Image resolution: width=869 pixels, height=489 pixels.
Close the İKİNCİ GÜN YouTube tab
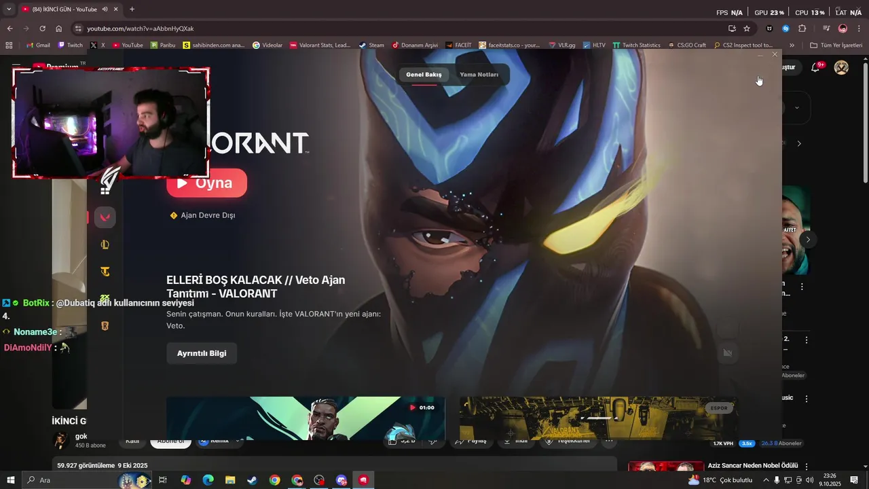click(x=116, y=9)
